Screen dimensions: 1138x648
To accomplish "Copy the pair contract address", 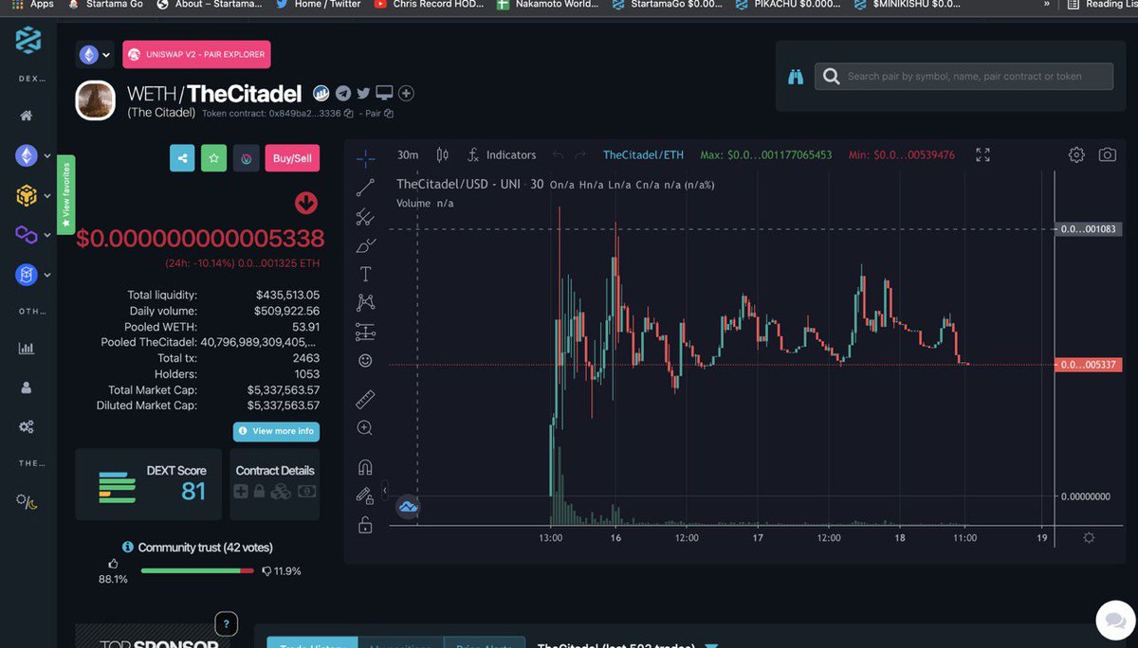I will (389, 114).
